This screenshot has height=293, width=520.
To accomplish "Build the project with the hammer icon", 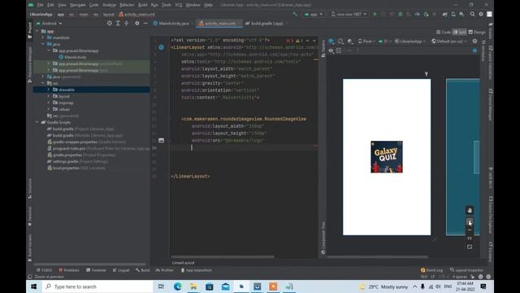I will [295, 15].
